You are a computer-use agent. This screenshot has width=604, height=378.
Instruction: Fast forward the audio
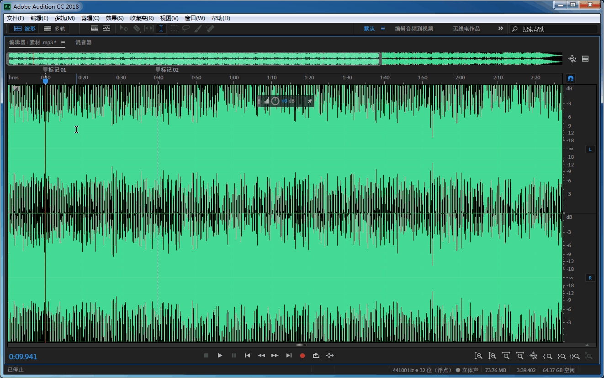275,356
